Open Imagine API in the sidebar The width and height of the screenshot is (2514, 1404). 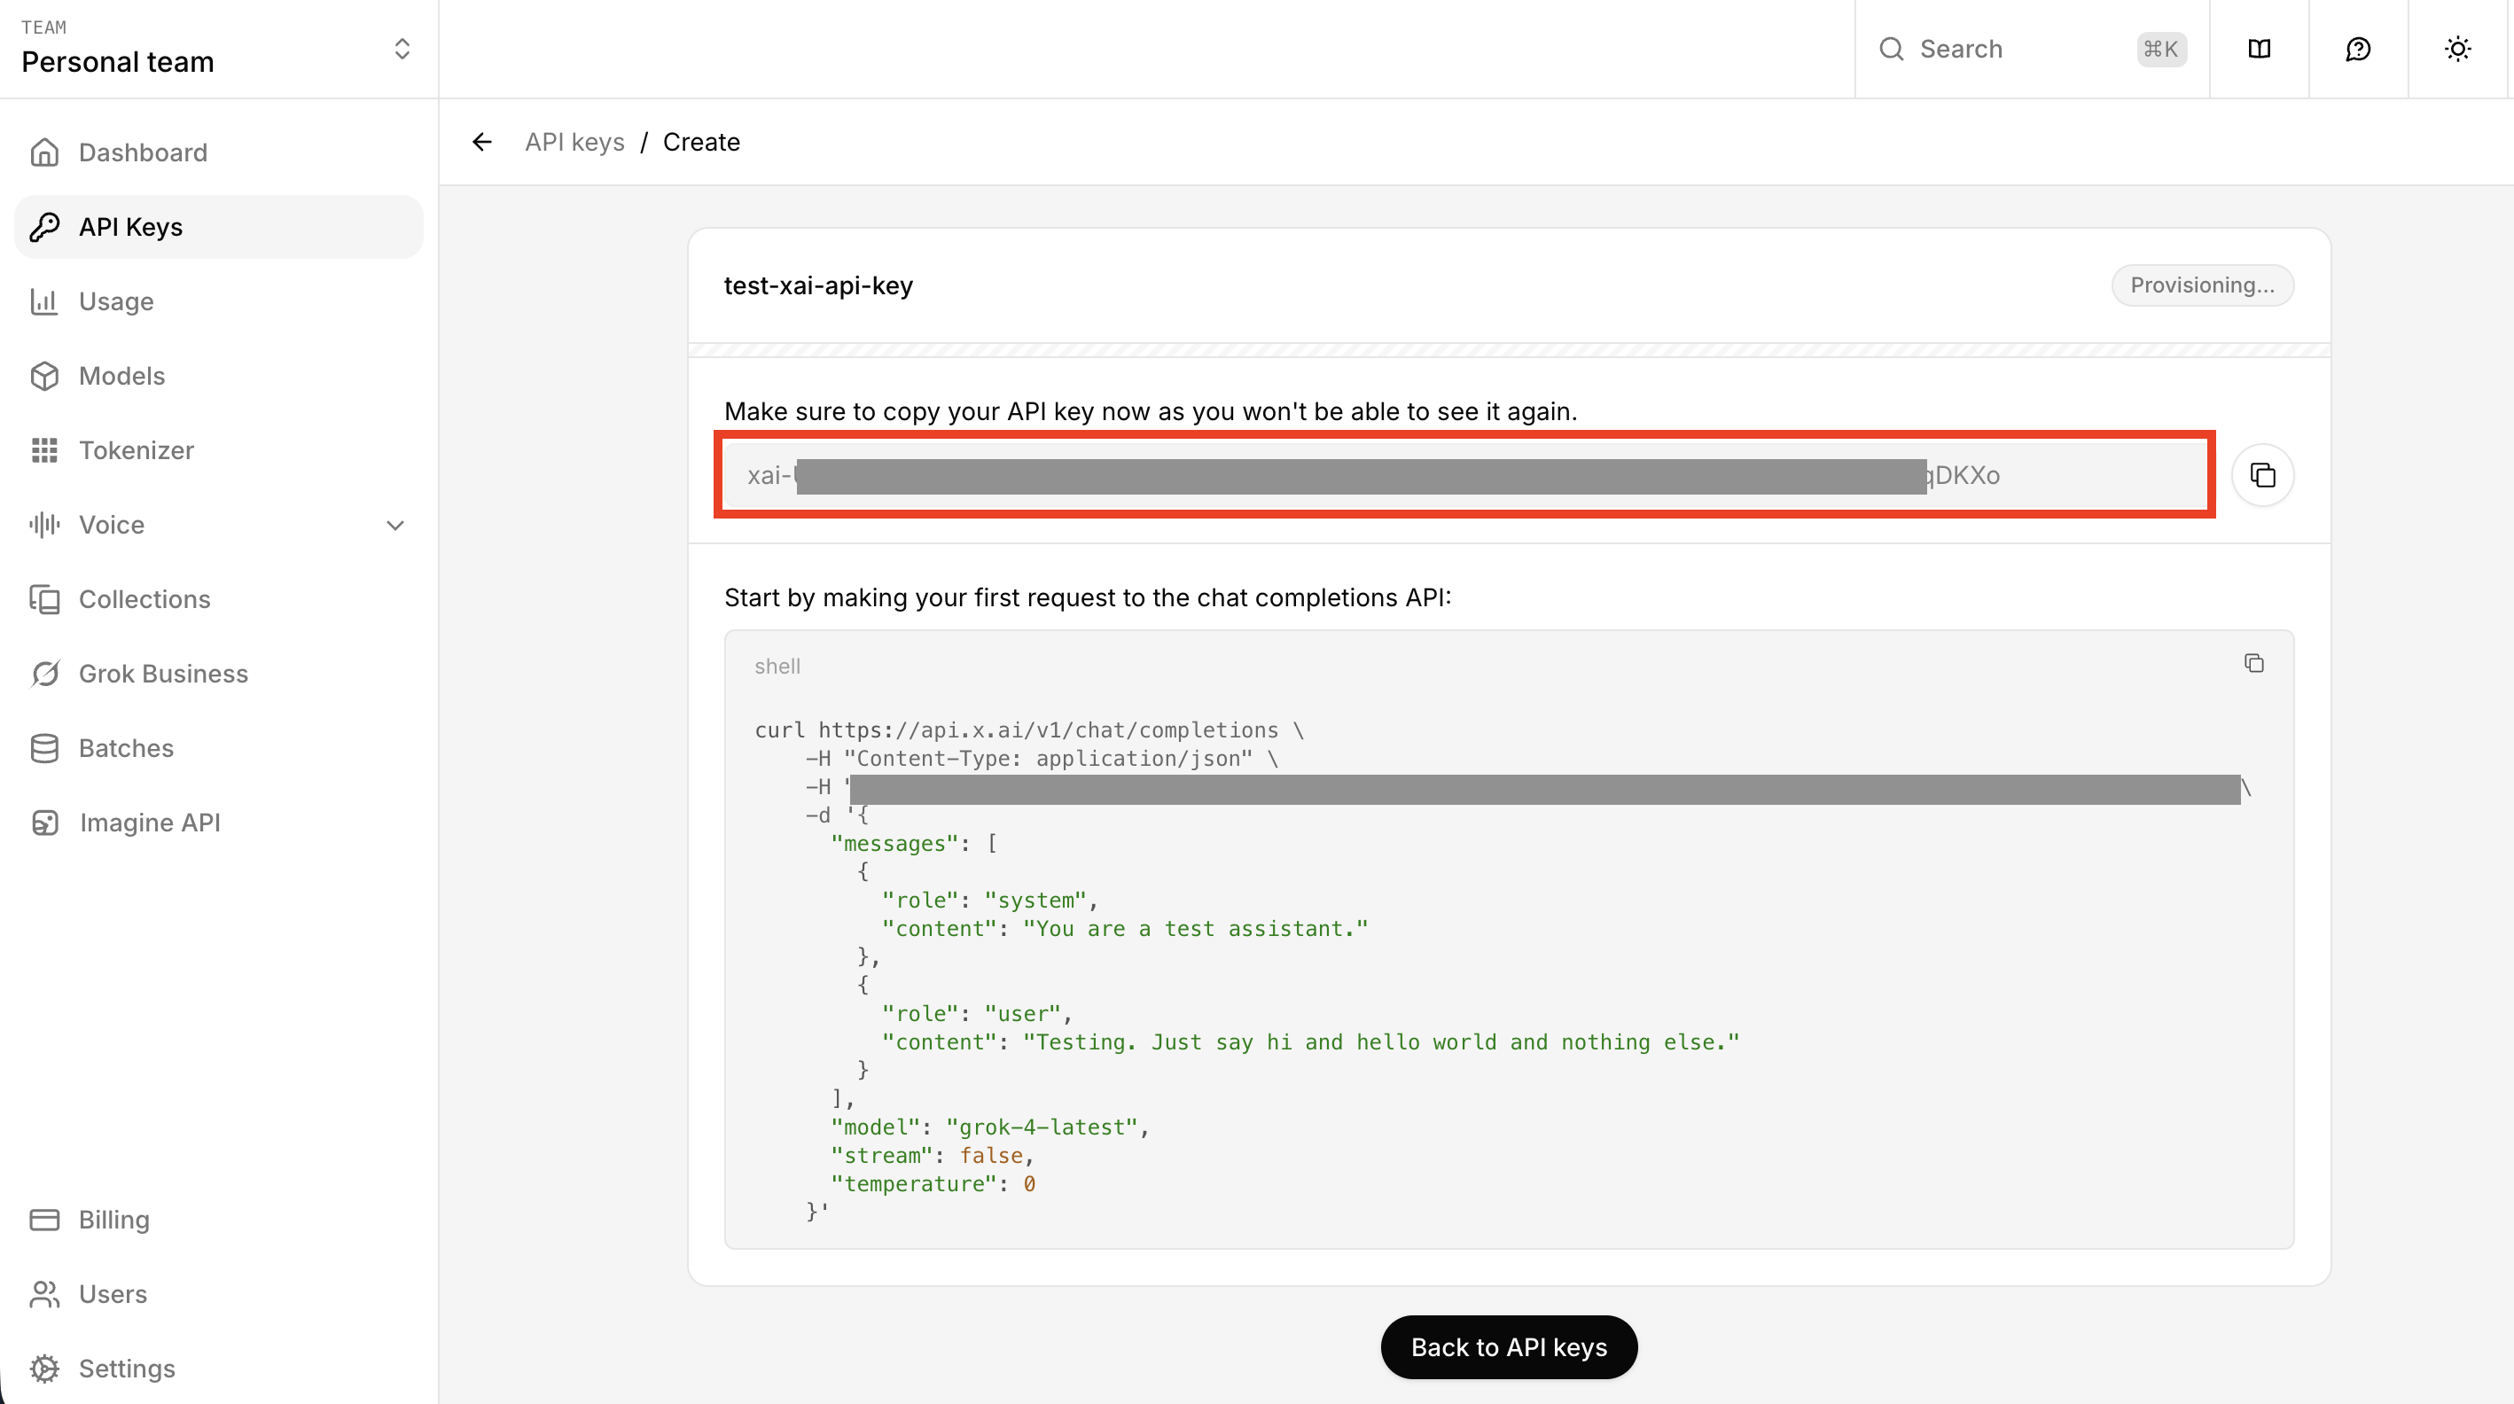point(149,823)
